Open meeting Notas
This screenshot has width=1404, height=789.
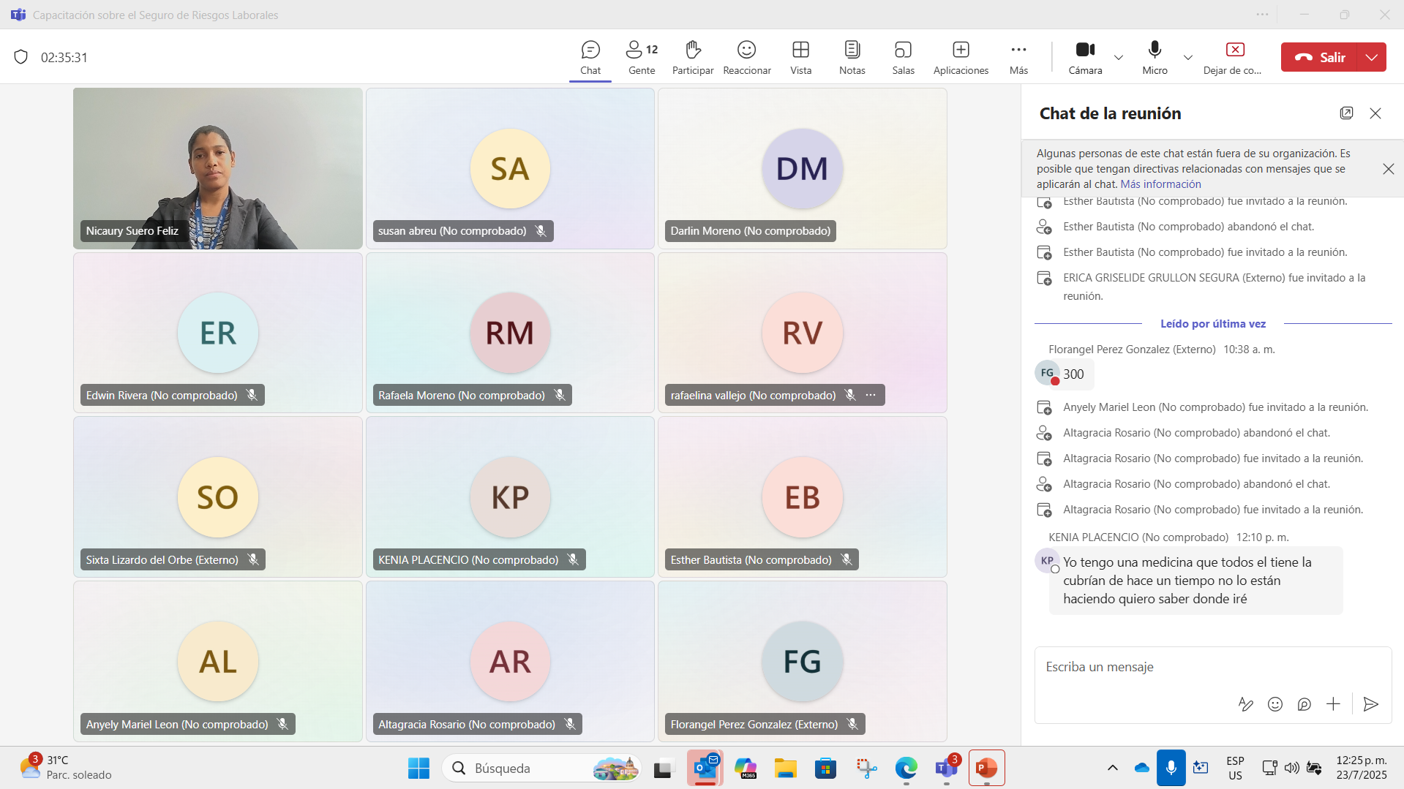pos(852,57)
